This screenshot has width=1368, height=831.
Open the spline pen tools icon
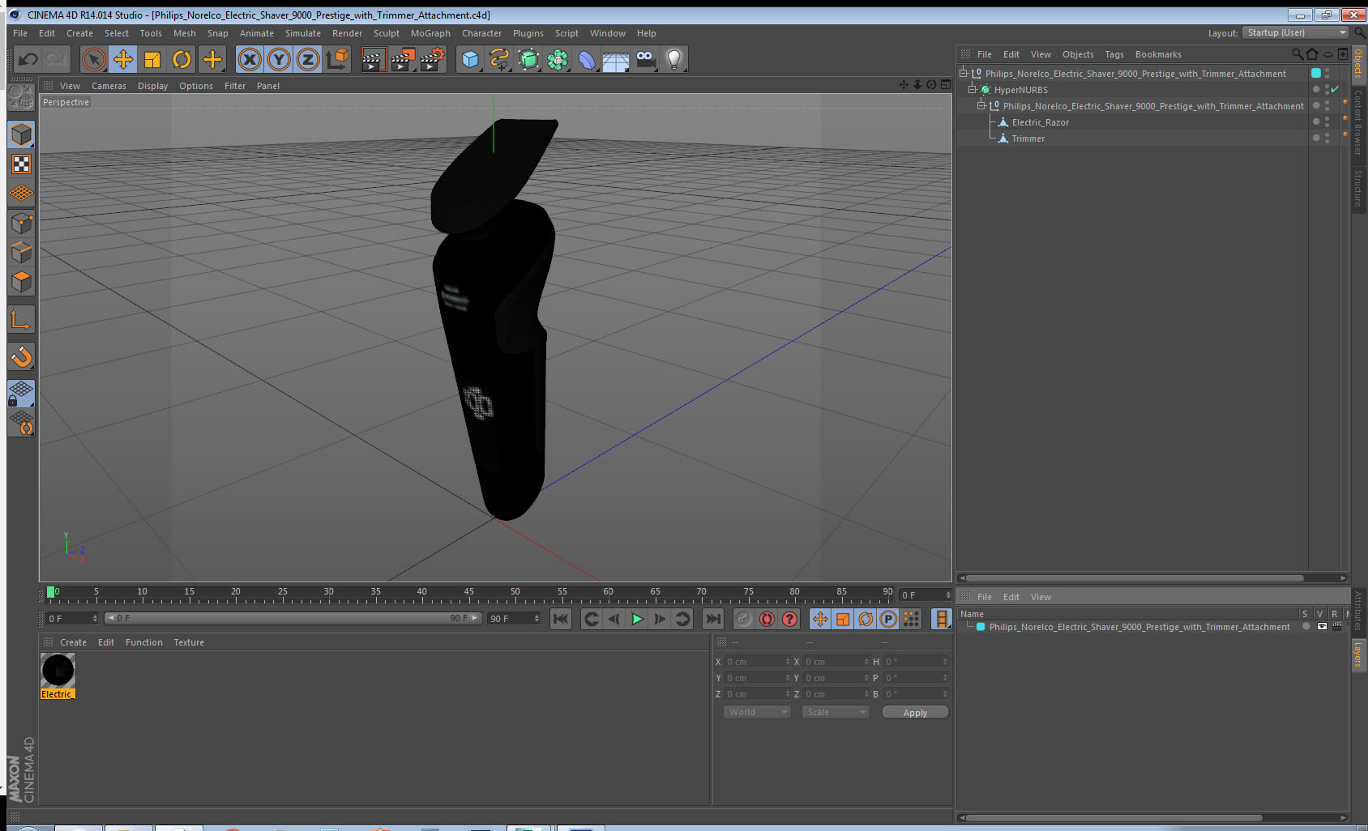(499, 59)
